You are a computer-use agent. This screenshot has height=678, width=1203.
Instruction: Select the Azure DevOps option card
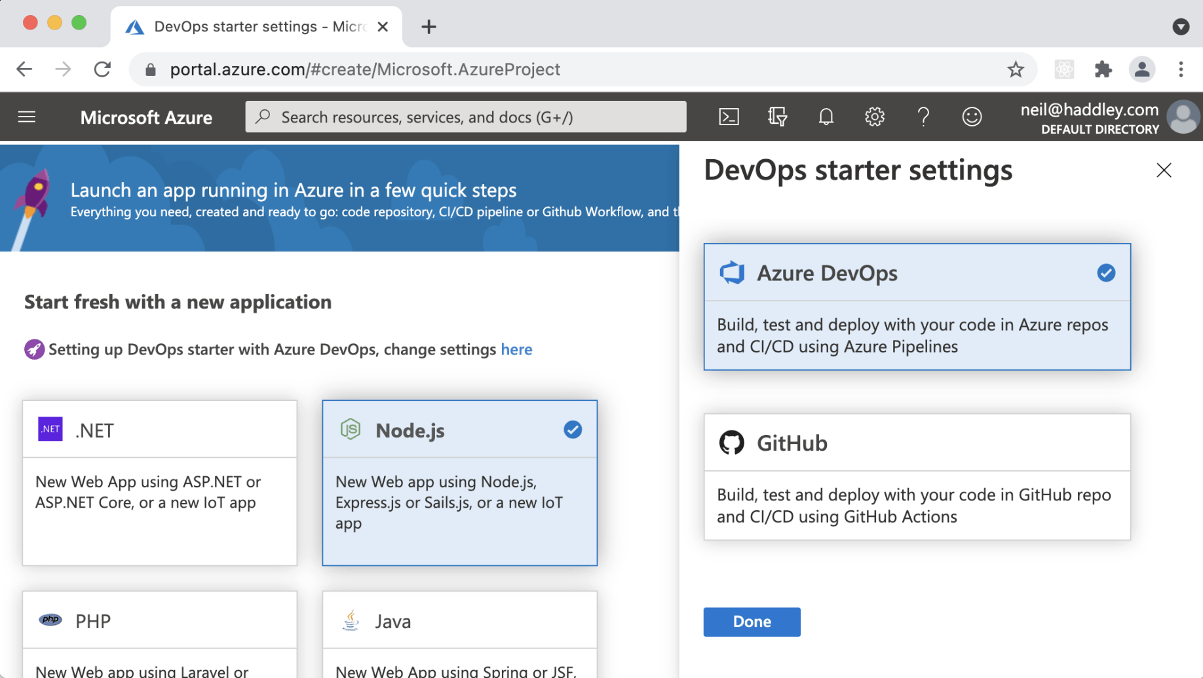916,307
